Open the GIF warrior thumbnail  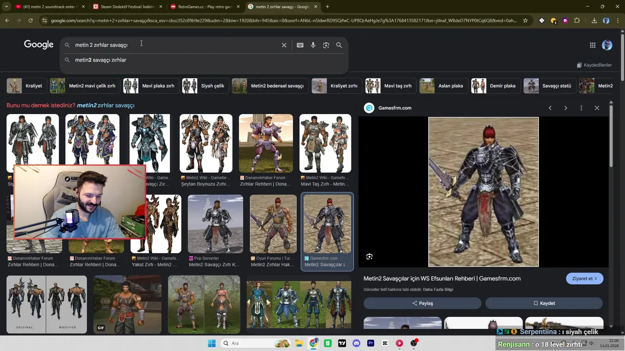coord(127,304)
